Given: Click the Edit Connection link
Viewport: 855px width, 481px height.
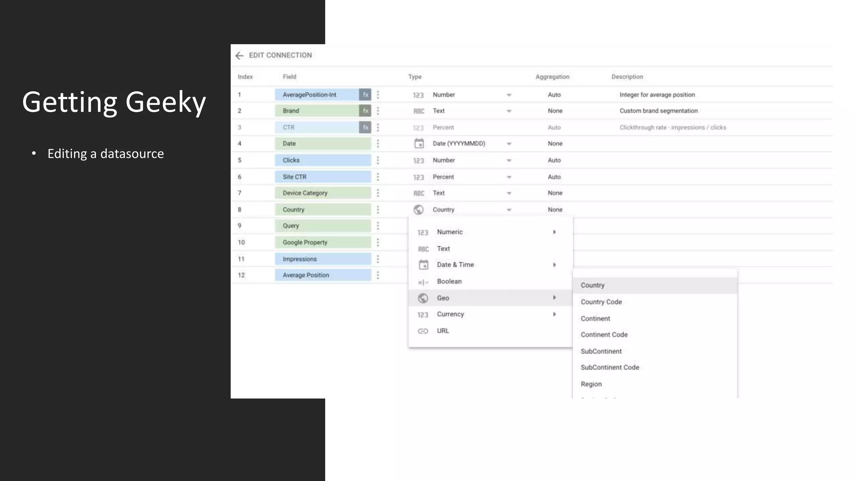Looking at the screenshot, I should click(x=280, y=55).
